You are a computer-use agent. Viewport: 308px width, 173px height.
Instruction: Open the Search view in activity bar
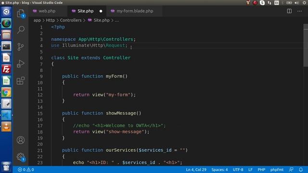point(21,30)
